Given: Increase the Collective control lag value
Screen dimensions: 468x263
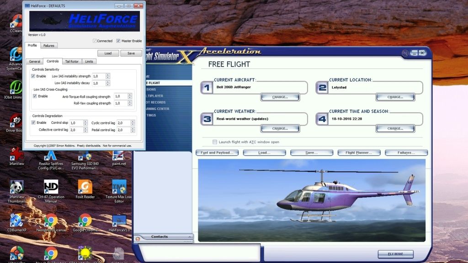Looking at the screenshot, I should click(x=85, y=128).
